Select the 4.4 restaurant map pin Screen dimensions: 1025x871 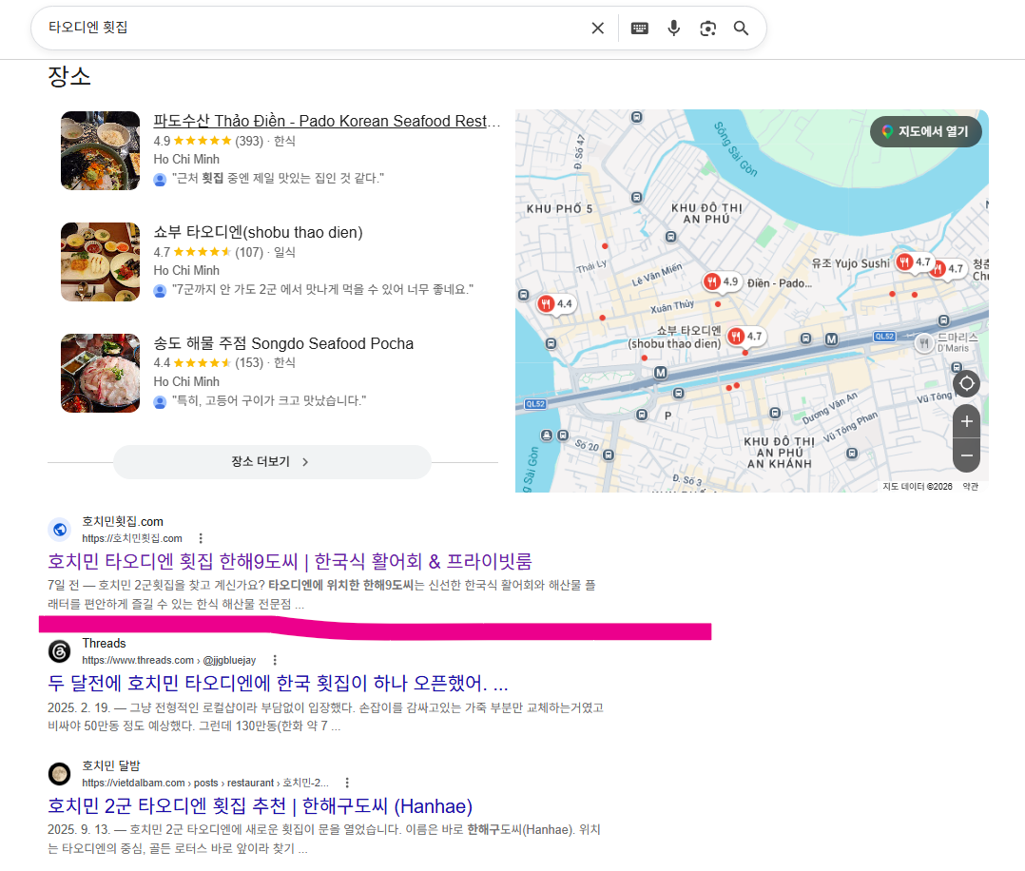(x=555, y=304)
